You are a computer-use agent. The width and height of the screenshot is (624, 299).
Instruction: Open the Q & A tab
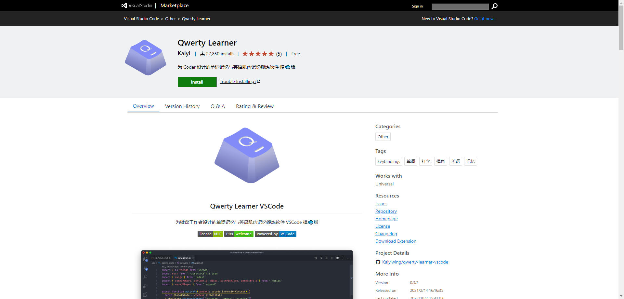point(218,106)
